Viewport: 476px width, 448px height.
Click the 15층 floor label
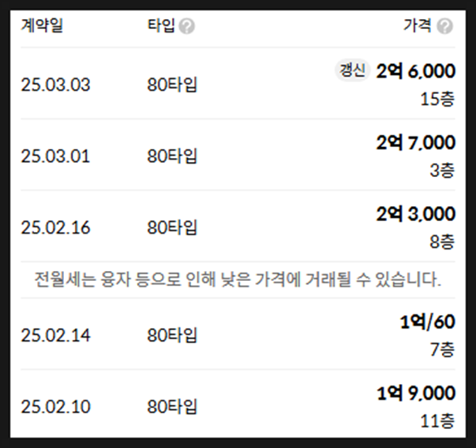[438, 99]
